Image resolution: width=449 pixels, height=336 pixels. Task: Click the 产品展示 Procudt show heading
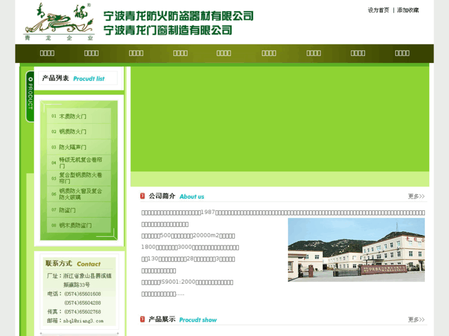(x=182, y=319)
